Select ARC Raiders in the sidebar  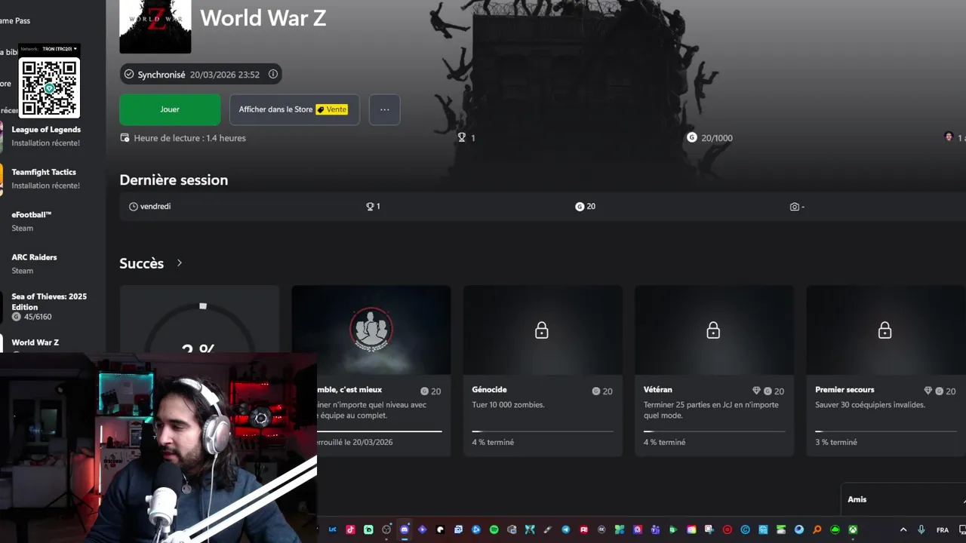coord(47,263)
